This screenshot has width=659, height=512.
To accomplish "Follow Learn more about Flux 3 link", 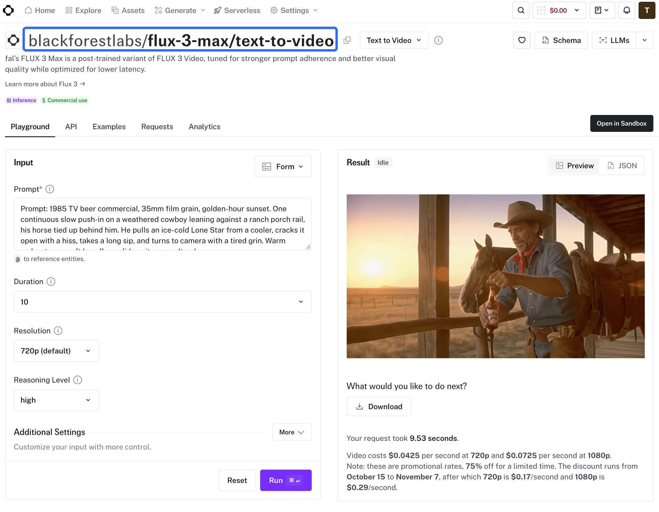I will [45, 84].
